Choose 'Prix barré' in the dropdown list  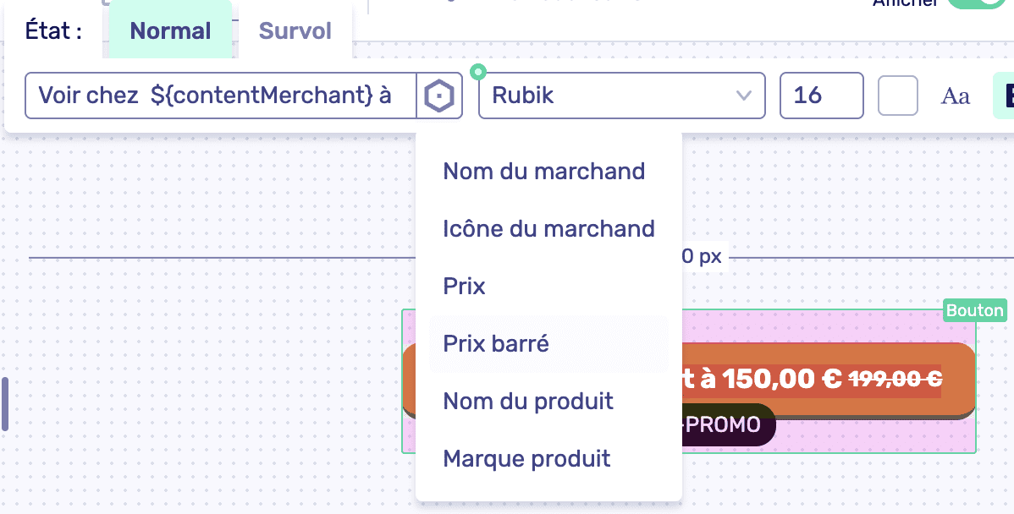click(x=496, y=343)
